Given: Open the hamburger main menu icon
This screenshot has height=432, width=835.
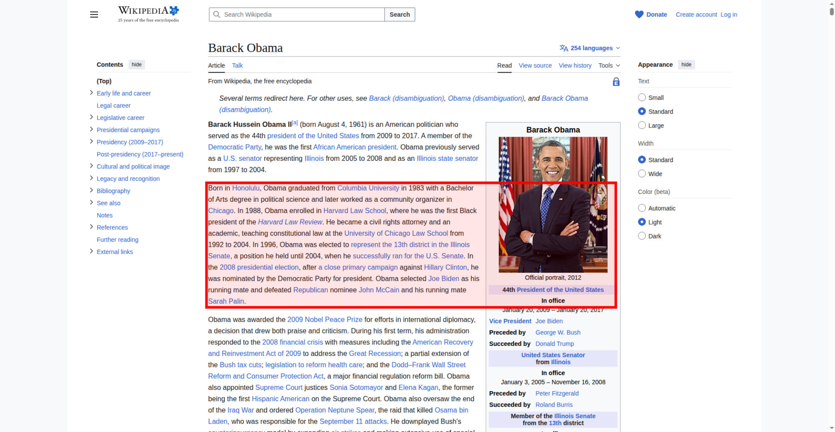Looking at the screenshot, I should click(94, 15).
